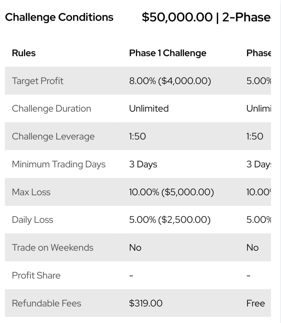Click the Max Loss row label
281x323 pixels.
31,192
